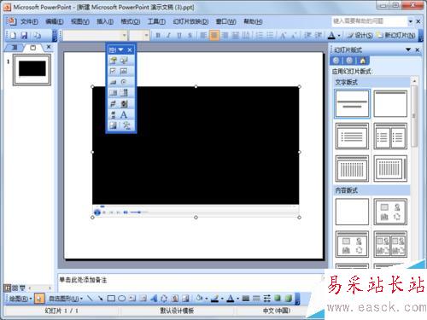427x320 pixels.
Task: Toggle bold formatting
Action: (x=158, y=36)
